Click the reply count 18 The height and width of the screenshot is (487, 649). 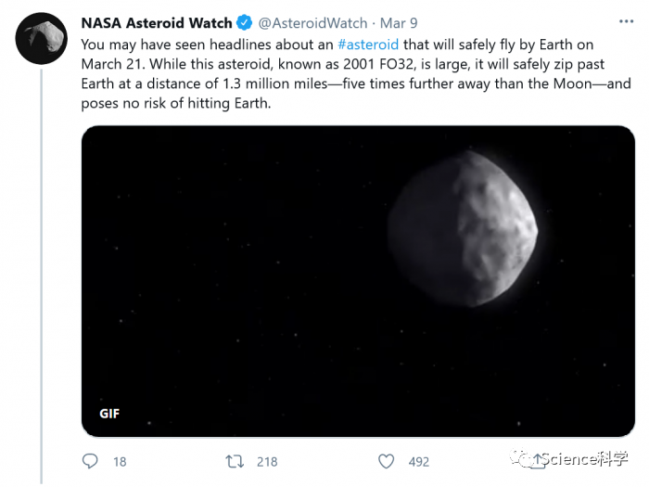120,462
